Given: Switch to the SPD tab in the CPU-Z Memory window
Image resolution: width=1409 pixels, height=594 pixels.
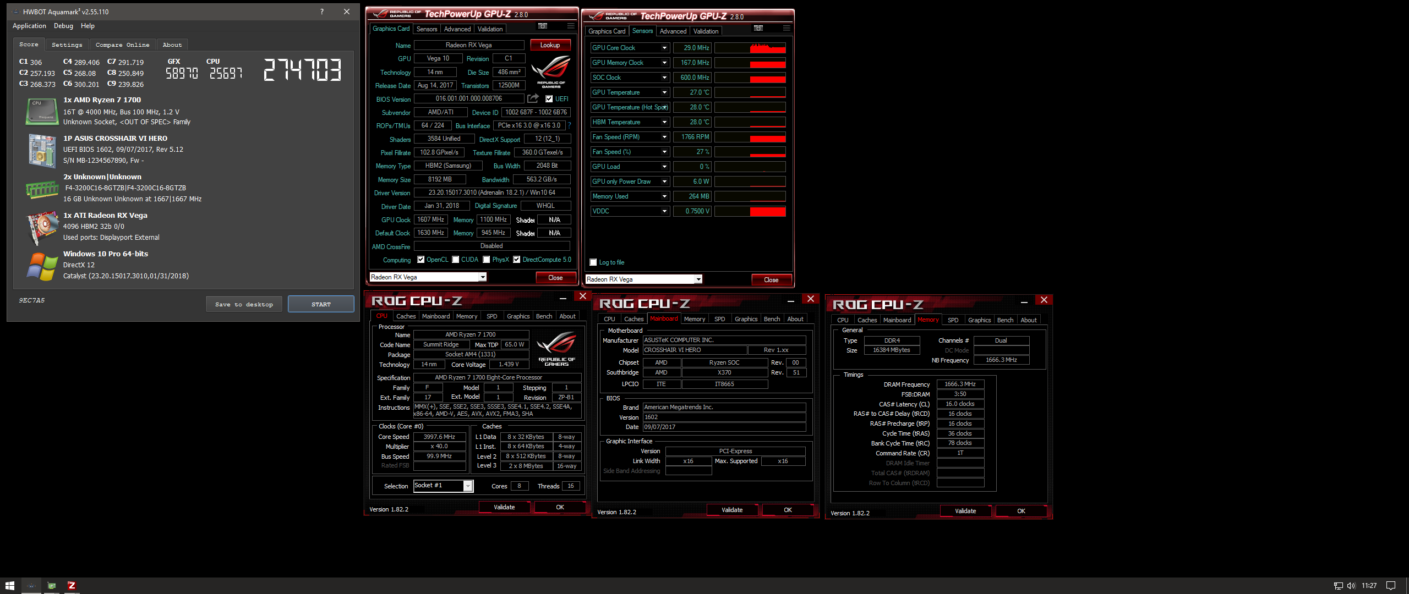Looking at the screenshot, I should (x=953, y=320).
